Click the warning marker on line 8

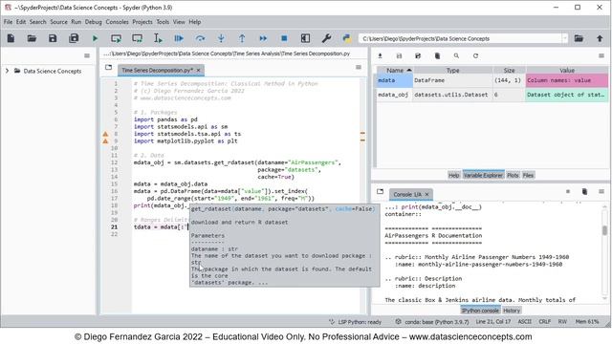pyautogui.click(x=105, y=134)
